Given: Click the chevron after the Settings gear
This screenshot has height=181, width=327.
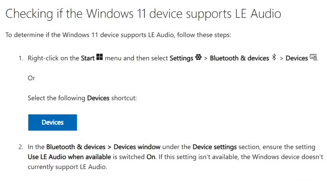Looking at the screenshot, I should click(206, 58).
